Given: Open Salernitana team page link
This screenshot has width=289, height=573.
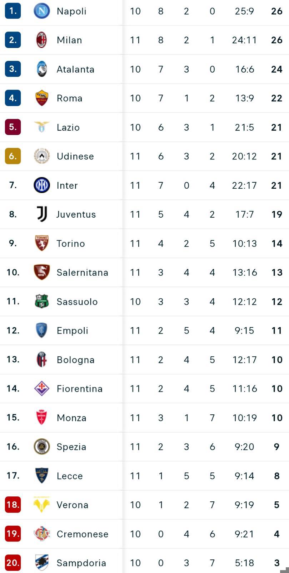Looking at the screenshot, I should pyautogui.click(x=82, y=273).
